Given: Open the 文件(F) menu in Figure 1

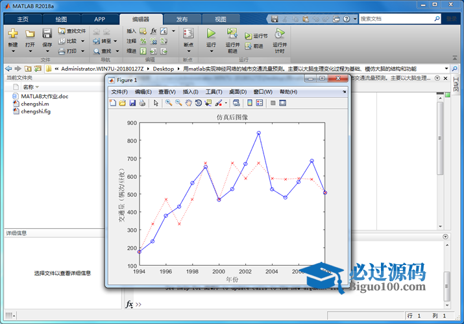Looking at the screenshot, I should tap(119, 92).
